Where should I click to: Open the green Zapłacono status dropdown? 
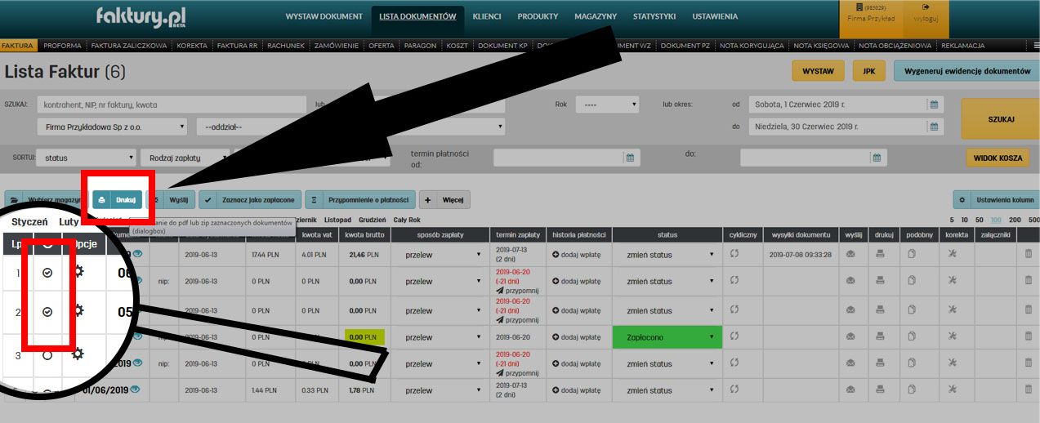pos(667,337)
